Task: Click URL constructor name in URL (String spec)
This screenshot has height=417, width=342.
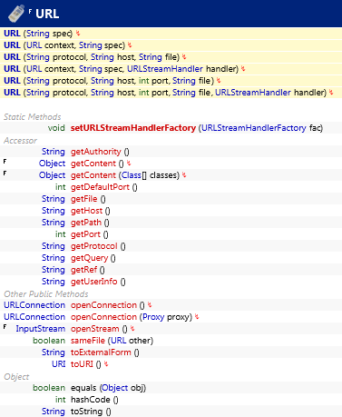Action: click(12, 33)
